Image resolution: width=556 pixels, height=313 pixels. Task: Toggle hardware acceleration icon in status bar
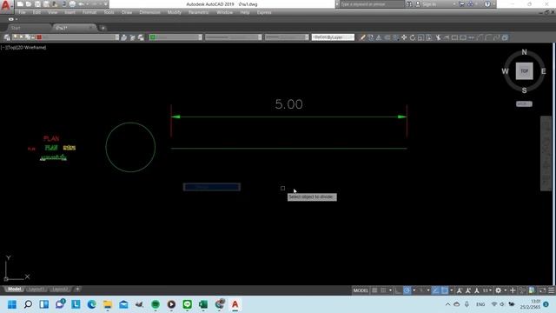[x=532, y=290]
